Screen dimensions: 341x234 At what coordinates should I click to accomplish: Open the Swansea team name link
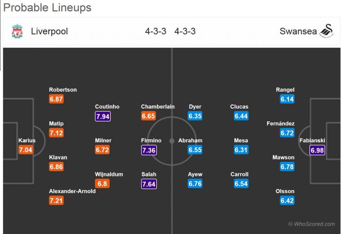pyautogui.click(x=295, y=32)
